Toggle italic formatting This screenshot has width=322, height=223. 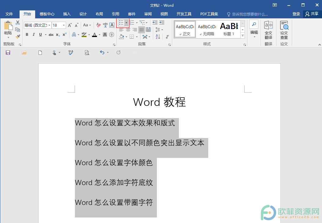(34, 35)
